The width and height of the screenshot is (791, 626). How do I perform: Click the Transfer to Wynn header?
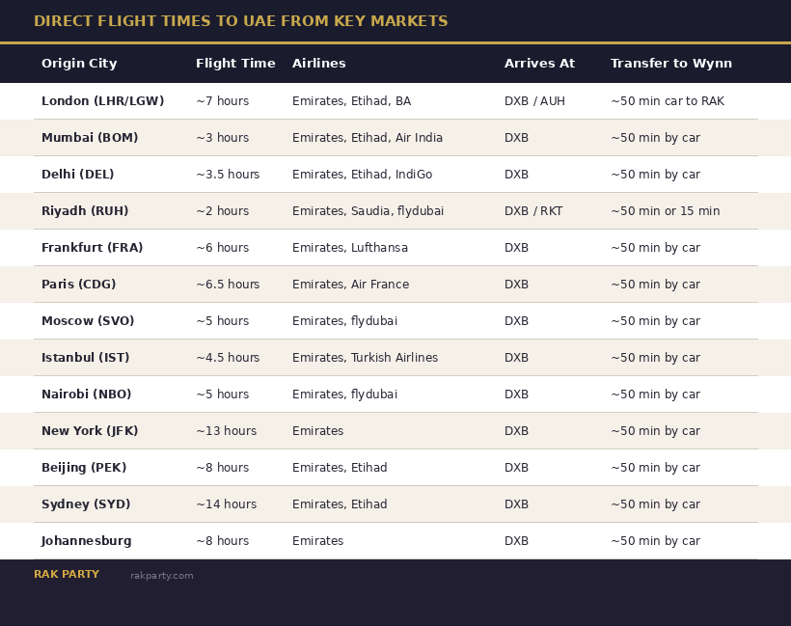[670, 64]
